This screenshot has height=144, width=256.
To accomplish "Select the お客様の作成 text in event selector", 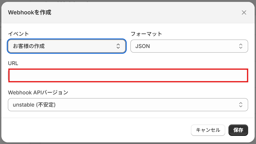I will [29, 46].
